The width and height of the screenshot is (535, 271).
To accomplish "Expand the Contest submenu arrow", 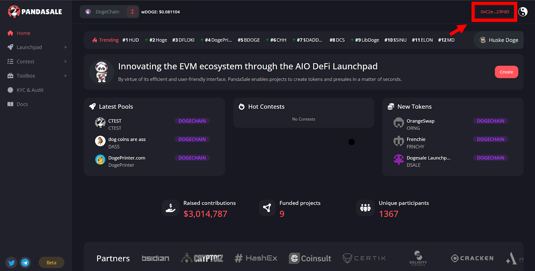I will click(65, 61).
